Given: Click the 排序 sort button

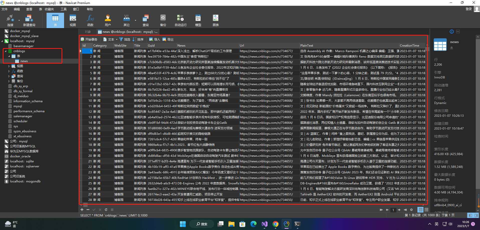Looking at the screenshot, I should point(138,39).
